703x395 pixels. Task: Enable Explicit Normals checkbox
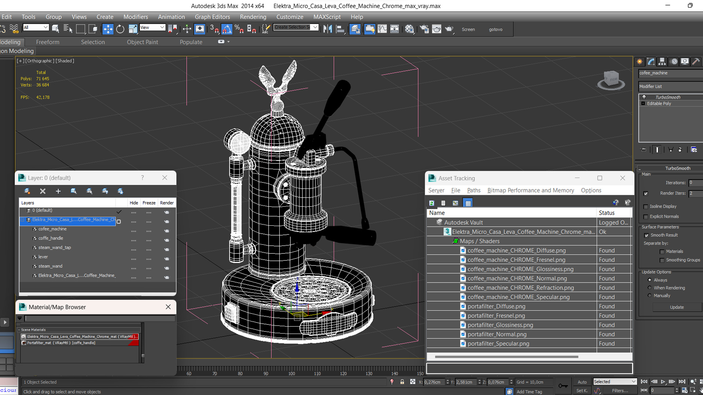point(646,217)
